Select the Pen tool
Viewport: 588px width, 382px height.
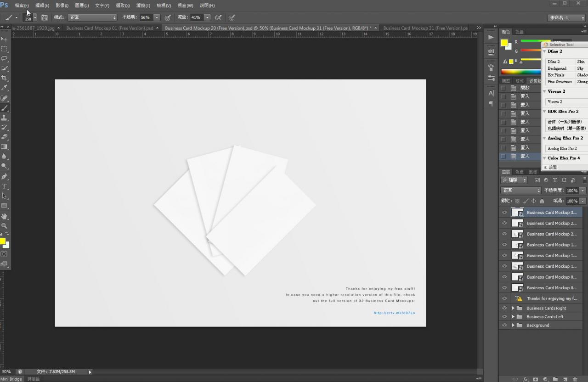[x=5, y=176]
